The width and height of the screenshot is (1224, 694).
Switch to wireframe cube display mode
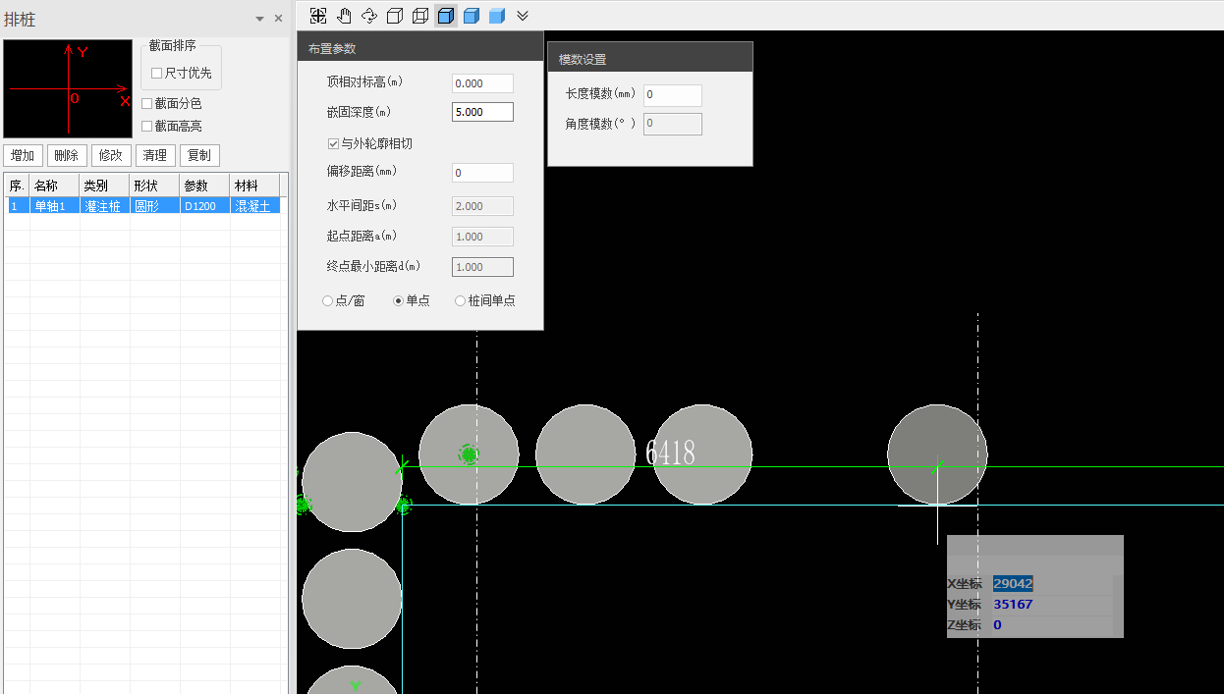(420, 16)
